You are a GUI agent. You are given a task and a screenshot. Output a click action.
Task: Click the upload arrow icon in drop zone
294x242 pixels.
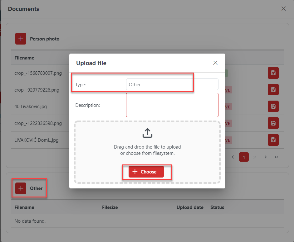147,133
